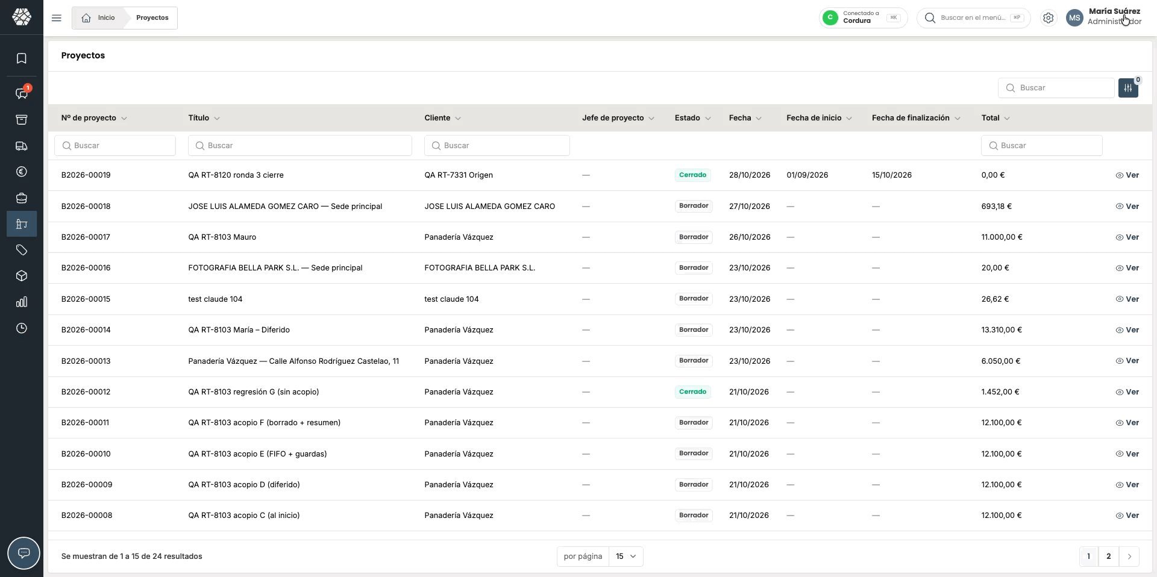Click title QA RT-8103 Mauro
Screen dimensions: 1157x577
coord(222,237)
